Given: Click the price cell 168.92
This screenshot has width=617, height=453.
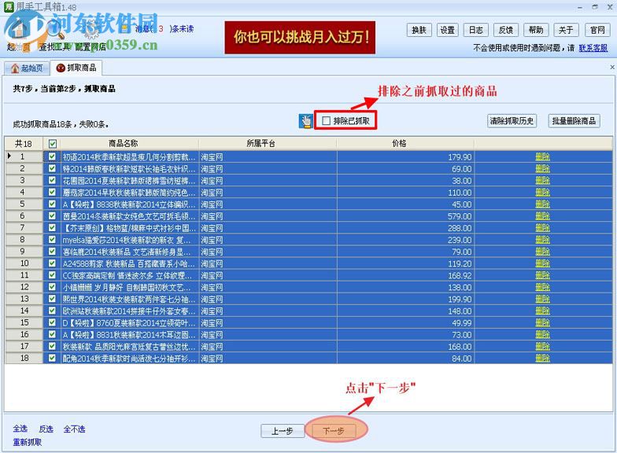Looking at the screenshot, I should tap(405, 275).
